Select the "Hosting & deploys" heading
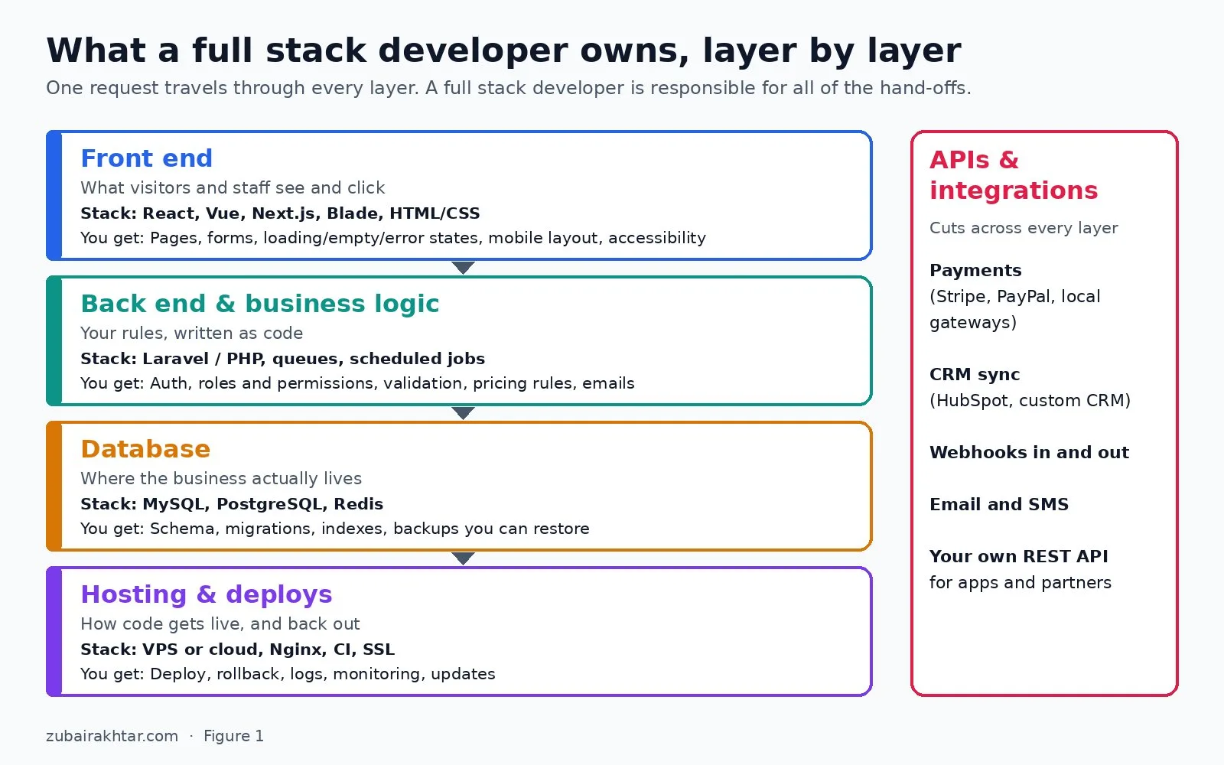The width and height of the screenshot is (1224, 765). [207, 594]
